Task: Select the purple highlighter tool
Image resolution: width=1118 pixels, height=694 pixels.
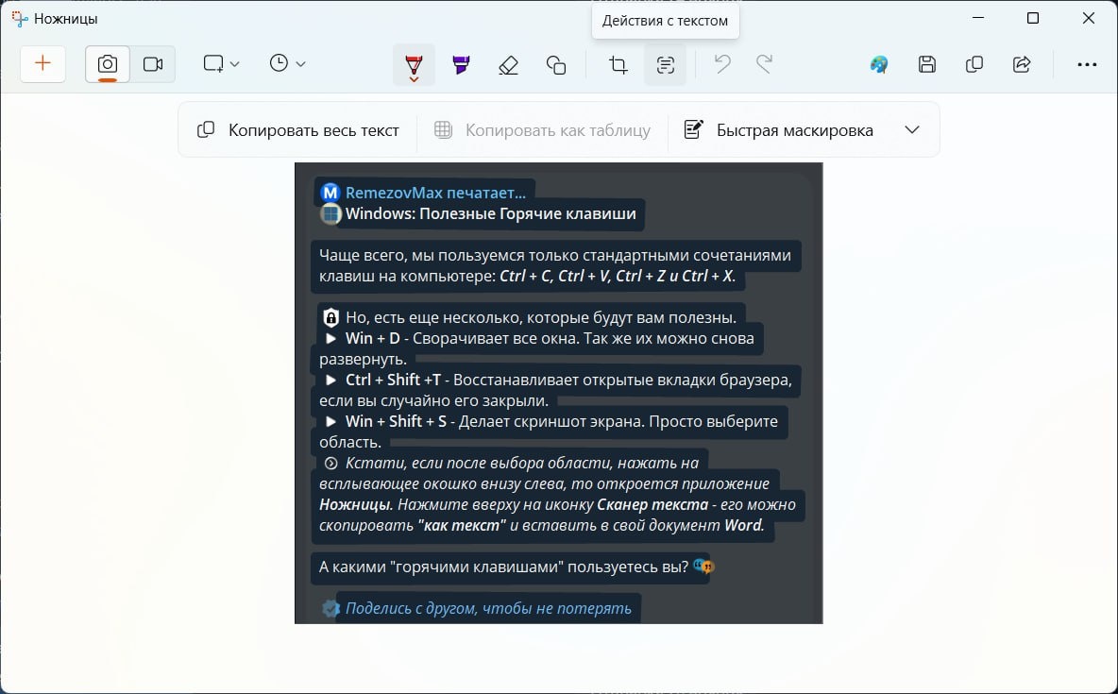Action: pyautogui.click(x=462, y=65)
